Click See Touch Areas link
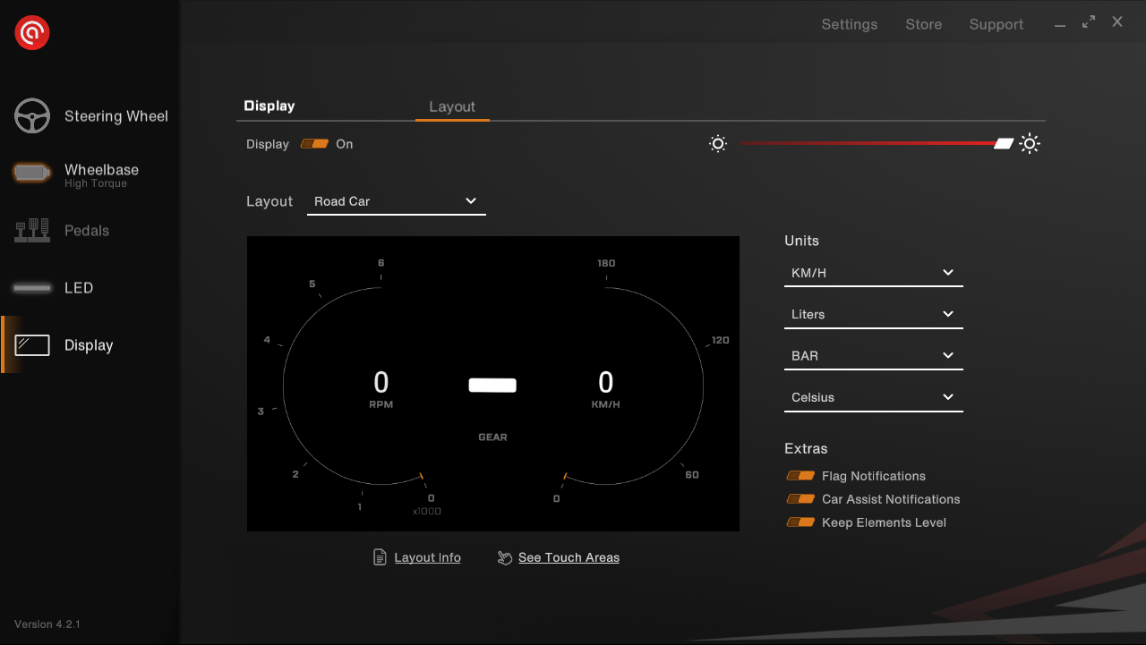This screenshot has width=1146, height=645. click(569, 557)
